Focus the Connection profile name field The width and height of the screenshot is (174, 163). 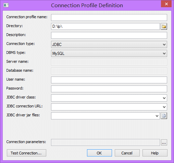coord(109,18)
